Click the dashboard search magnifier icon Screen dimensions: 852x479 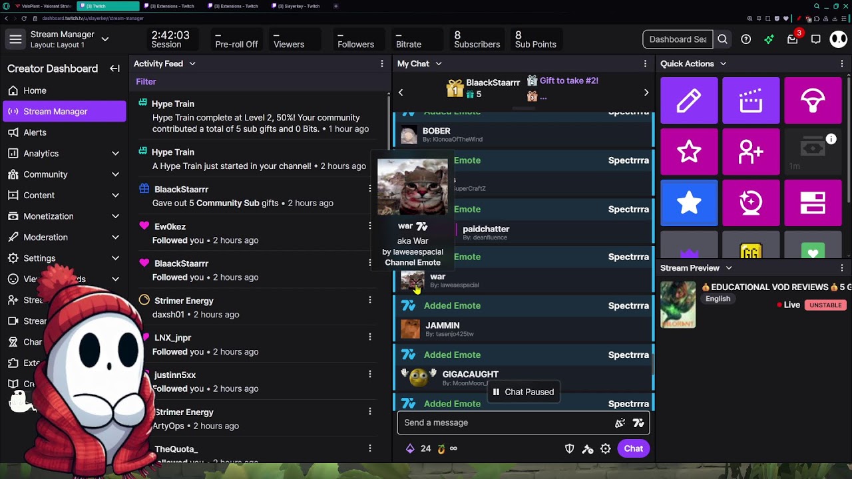(722, 39)
